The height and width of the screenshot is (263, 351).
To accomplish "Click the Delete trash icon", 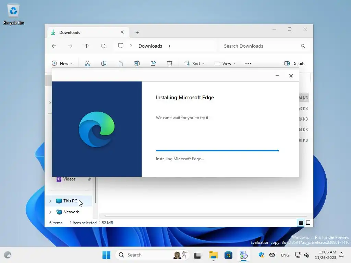I will click(170, 63).
